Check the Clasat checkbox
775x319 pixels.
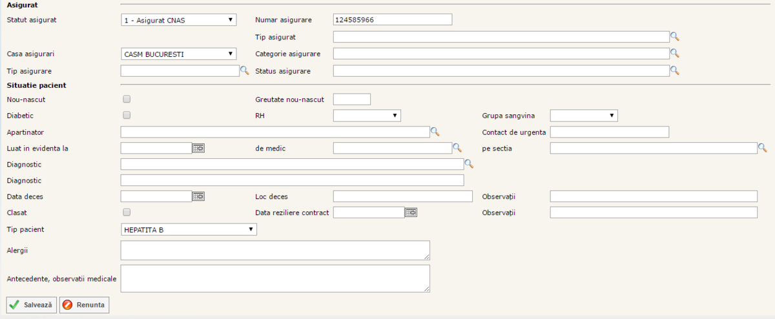pos(127,212)
